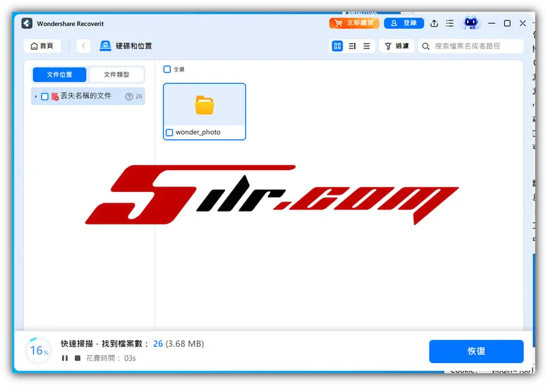Click the Wondershare Recoverit logo icon

click(27, 23)
